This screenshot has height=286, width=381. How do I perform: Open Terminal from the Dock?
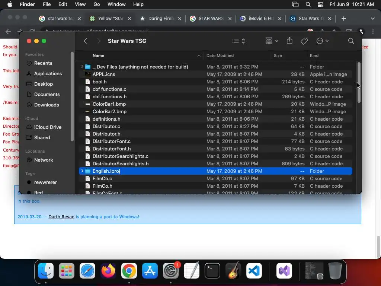(x=212, y=271)
